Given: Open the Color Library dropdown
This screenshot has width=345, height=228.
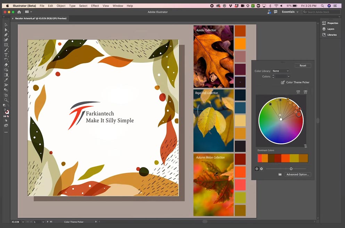Looking at the screenshot, I should (281, 71).
